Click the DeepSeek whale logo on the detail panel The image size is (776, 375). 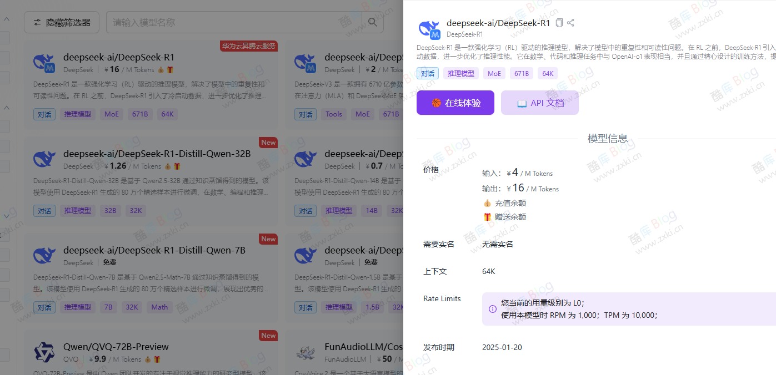coord(428,27)
